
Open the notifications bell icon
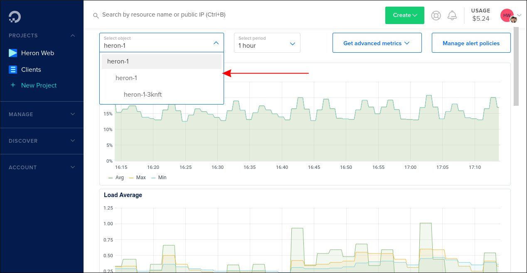[x=453, y=15]
